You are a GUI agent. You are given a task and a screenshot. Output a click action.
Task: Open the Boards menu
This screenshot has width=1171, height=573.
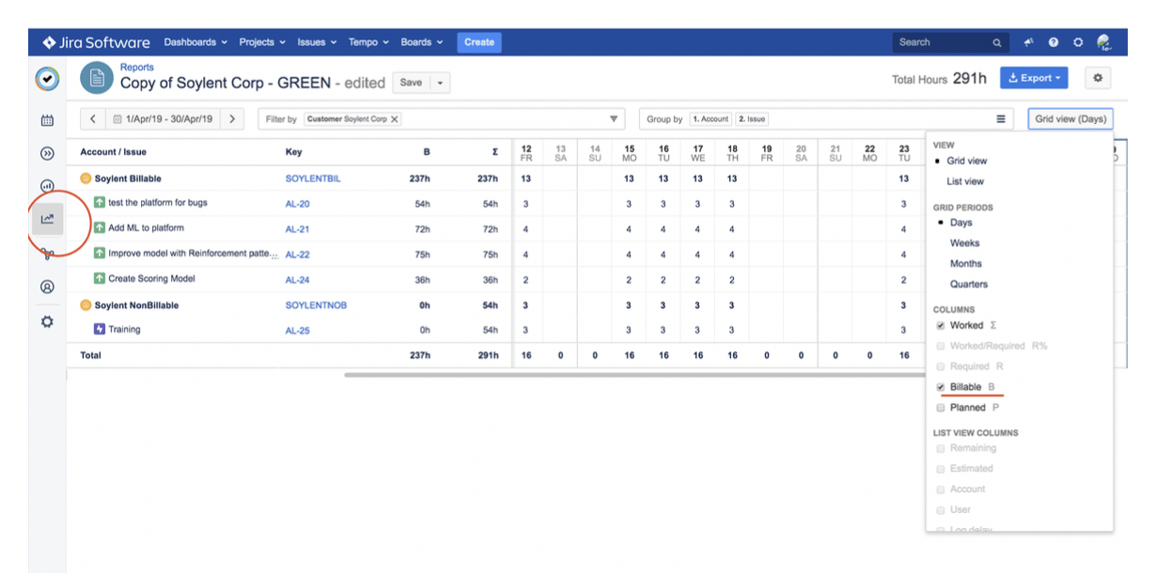tap(422, 42)
